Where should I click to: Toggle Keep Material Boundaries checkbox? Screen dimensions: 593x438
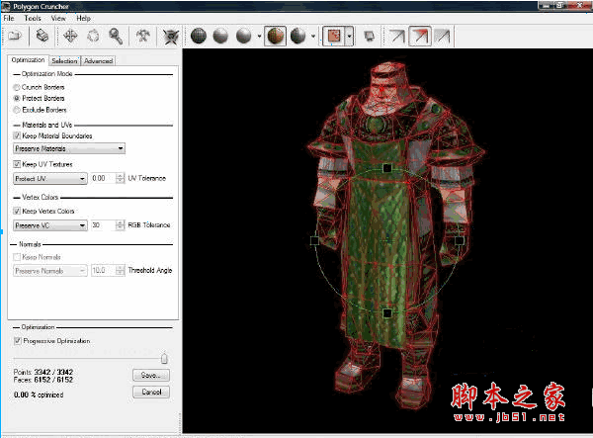pyautogui.click(x=17, y=135)
